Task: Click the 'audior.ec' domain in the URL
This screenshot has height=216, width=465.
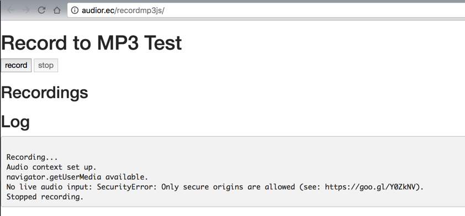Action: pos(98,10)
